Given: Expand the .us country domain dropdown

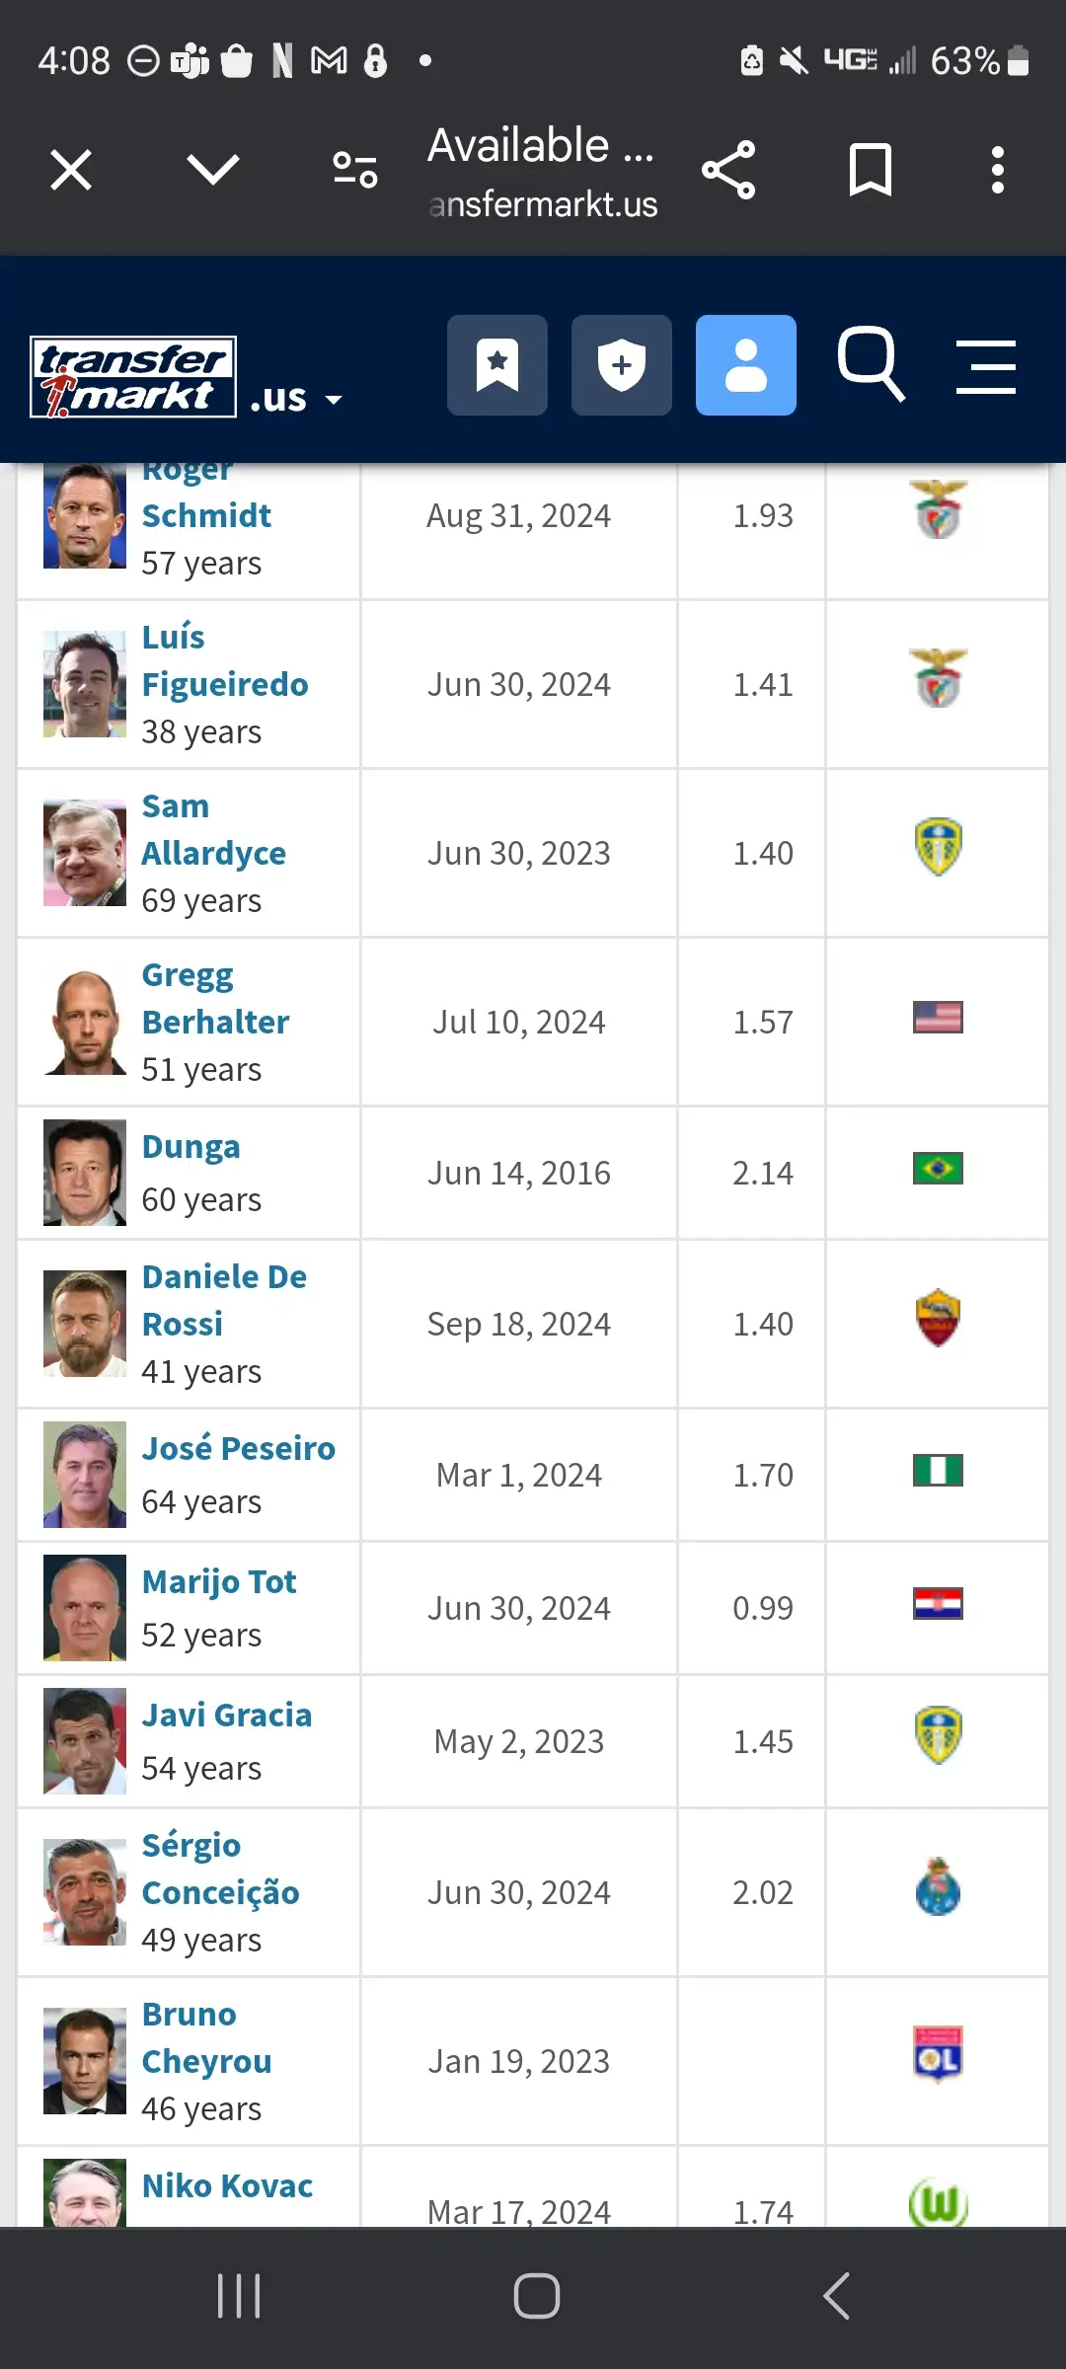Looking at the screenshot, I should tap(296, 399).
